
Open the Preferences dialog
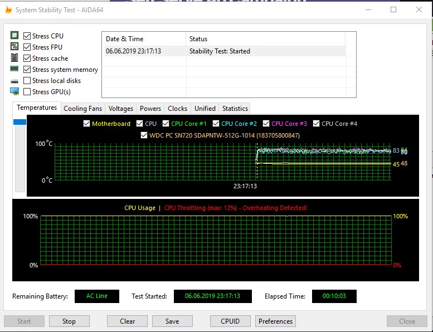coord(275,321)
